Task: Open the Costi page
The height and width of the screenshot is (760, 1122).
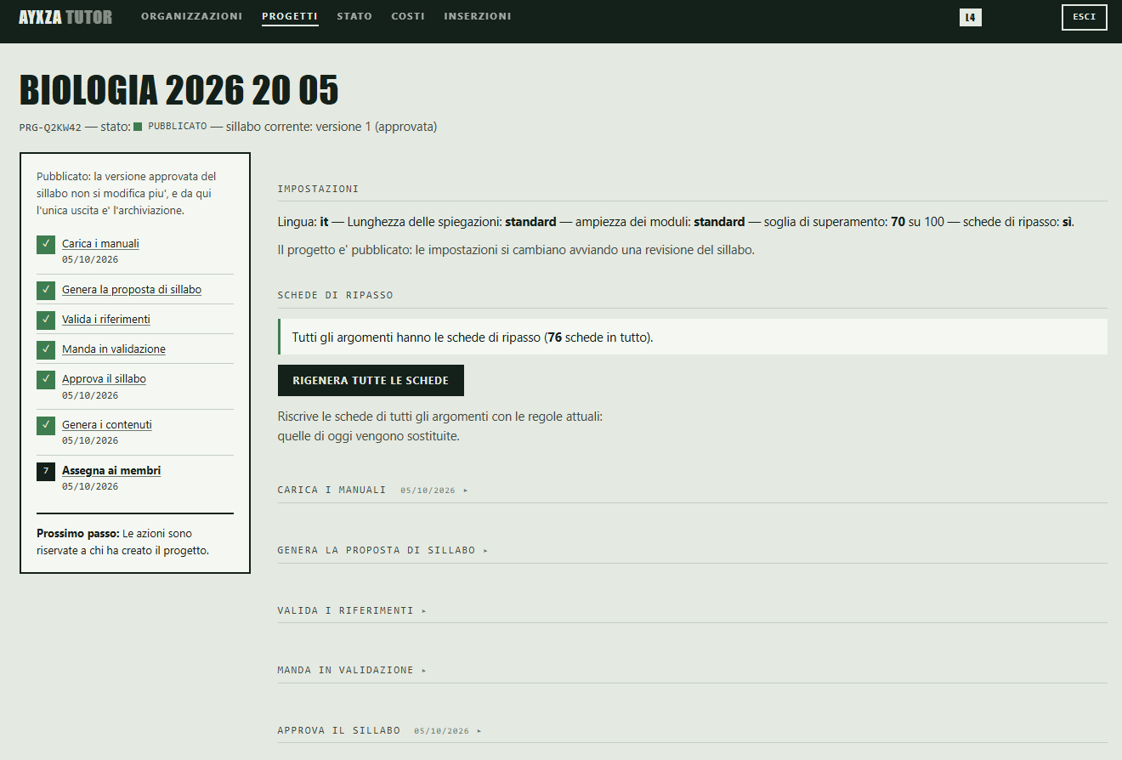Action: tap(408, 16)
